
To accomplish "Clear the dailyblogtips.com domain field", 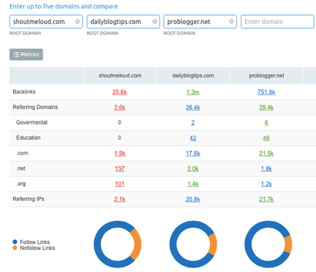I will click(155, 21).
